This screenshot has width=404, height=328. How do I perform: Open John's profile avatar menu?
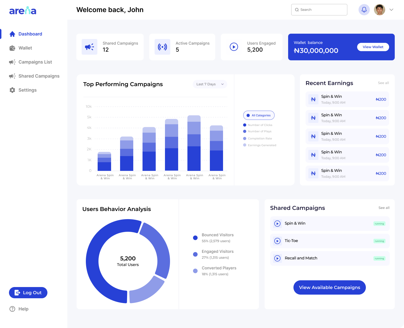(x=379, y=10)
